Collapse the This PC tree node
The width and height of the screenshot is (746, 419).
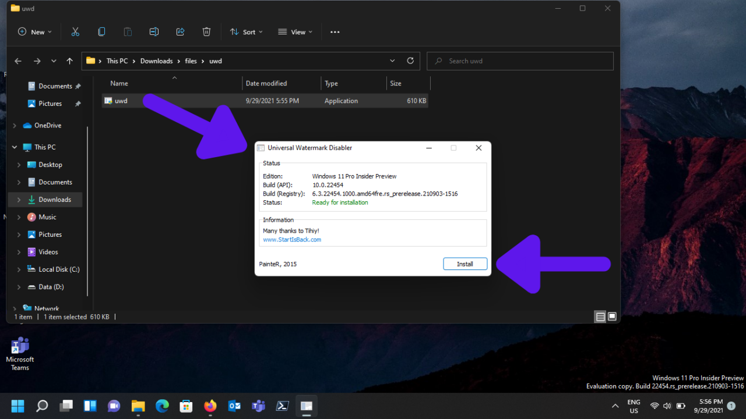(14, 147)
